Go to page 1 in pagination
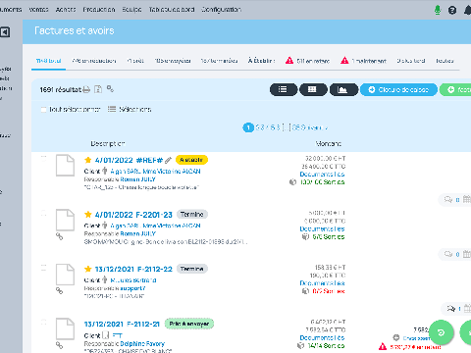The image size is (471, 353). (248, 127)
